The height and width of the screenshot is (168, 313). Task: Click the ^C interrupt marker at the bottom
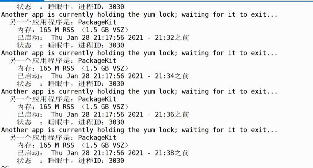pyautogui.click(x=4, y=166)
